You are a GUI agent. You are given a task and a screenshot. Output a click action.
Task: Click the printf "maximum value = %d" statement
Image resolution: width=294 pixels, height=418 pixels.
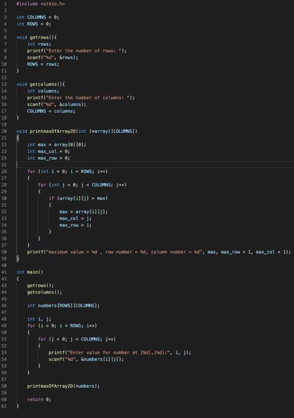click(159, 252)
